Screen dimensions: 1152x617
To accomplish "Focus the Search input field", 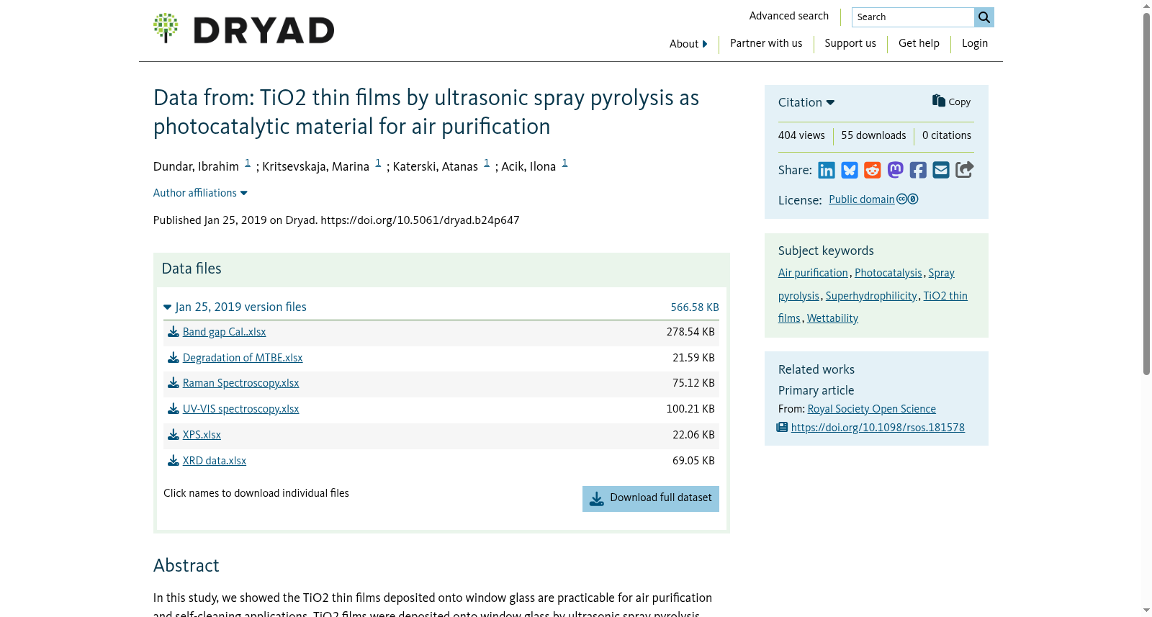I will (x=913, y=17).
